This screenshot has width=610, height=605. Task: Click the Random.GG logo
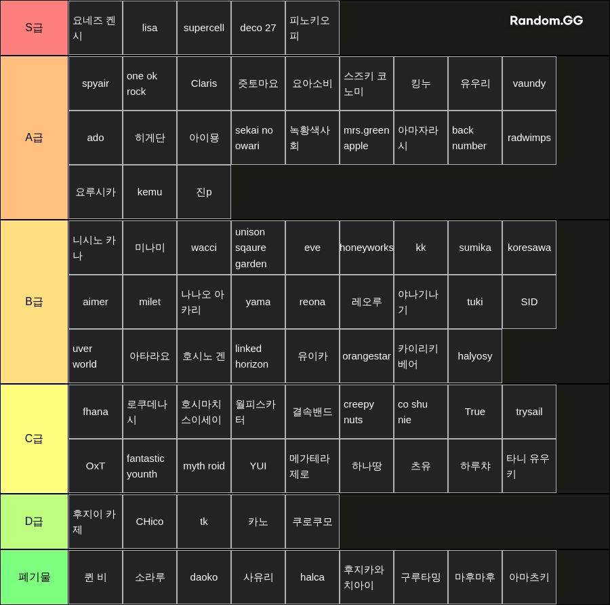point(546,20)
